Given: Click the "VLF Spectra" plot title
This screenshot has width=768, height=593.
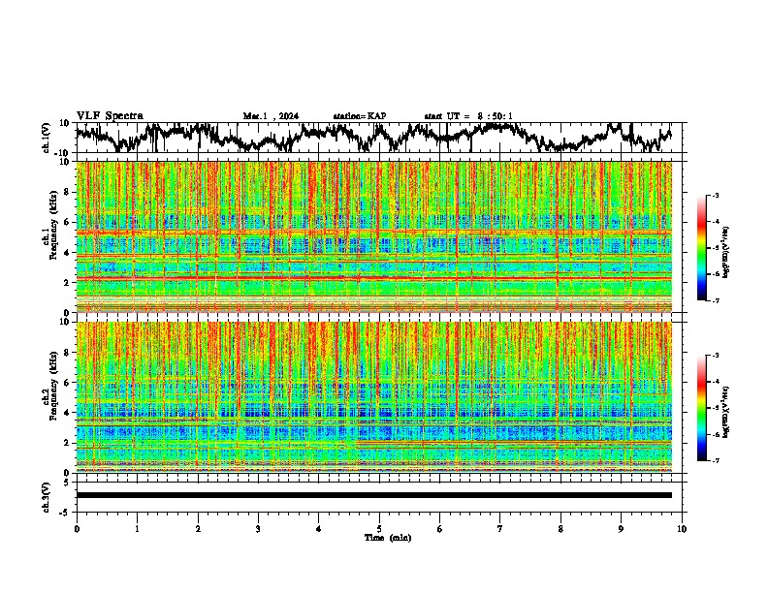Looking at the screenshot, I should point(110,115).
